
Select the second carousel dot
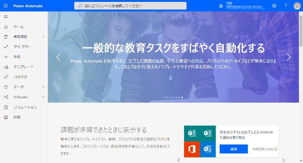168,97
